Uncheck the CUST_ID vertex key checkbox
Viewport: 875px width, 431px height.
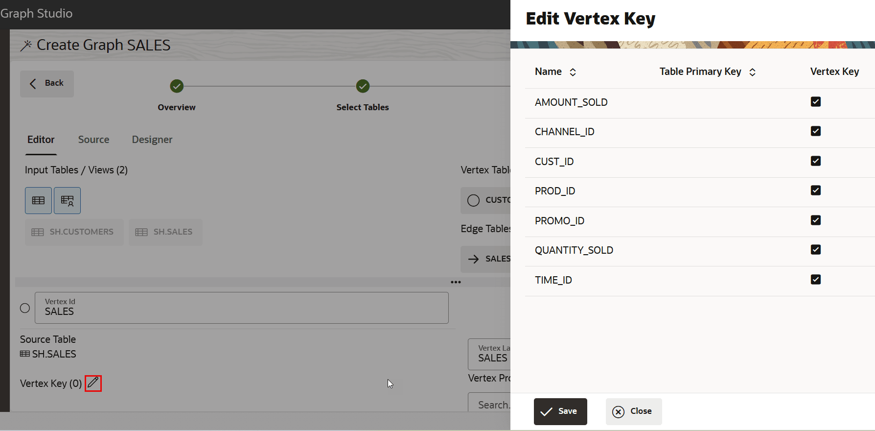[815, 161]
